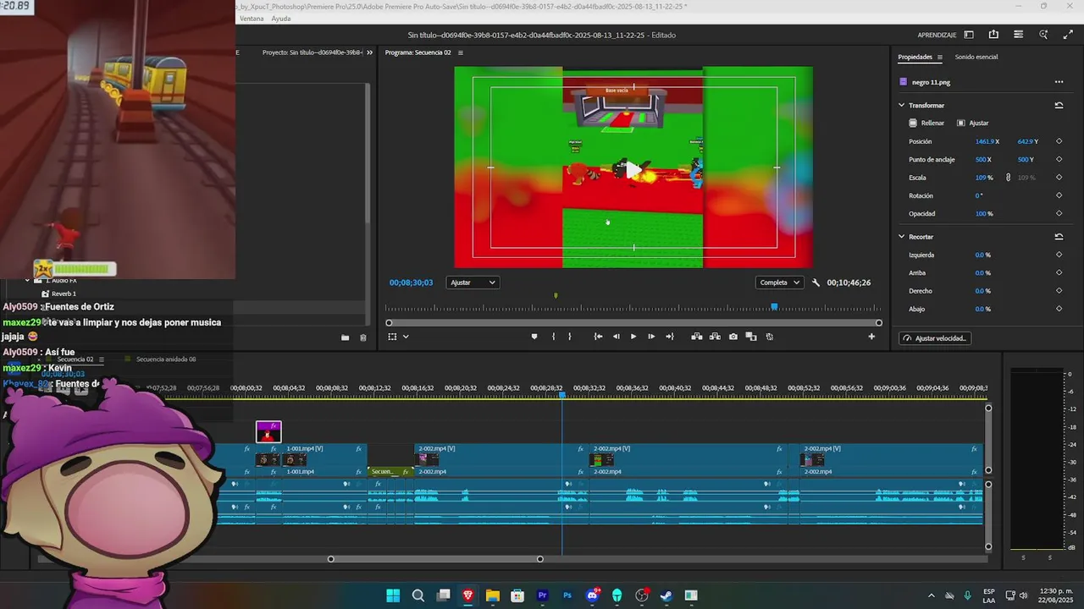Play the sequence in Program monitor
Screen dimensions: 1084x609
(x=633, y=337)
